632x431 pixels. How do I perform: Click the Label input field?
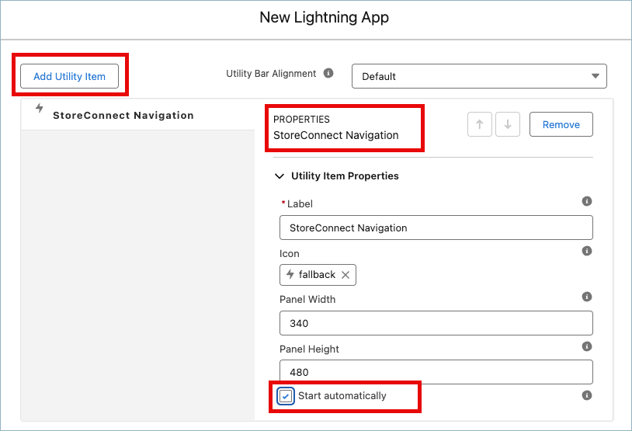pos(436,228)
